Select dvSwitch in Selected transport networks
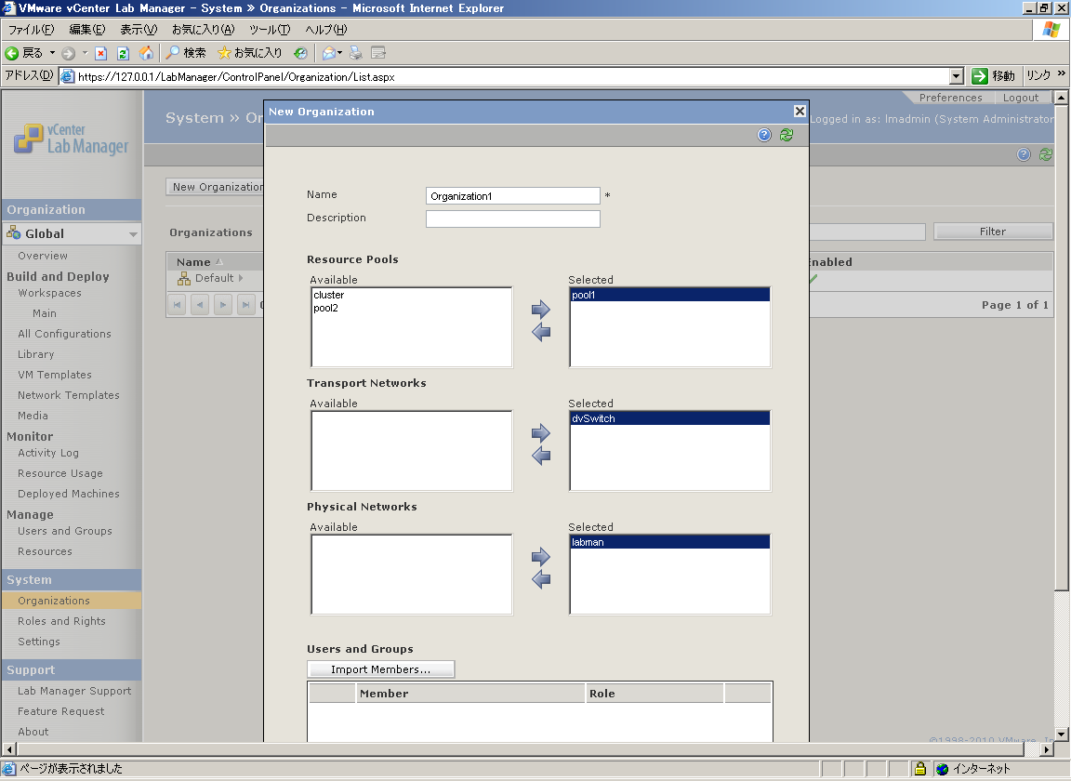 pos(670,418)
